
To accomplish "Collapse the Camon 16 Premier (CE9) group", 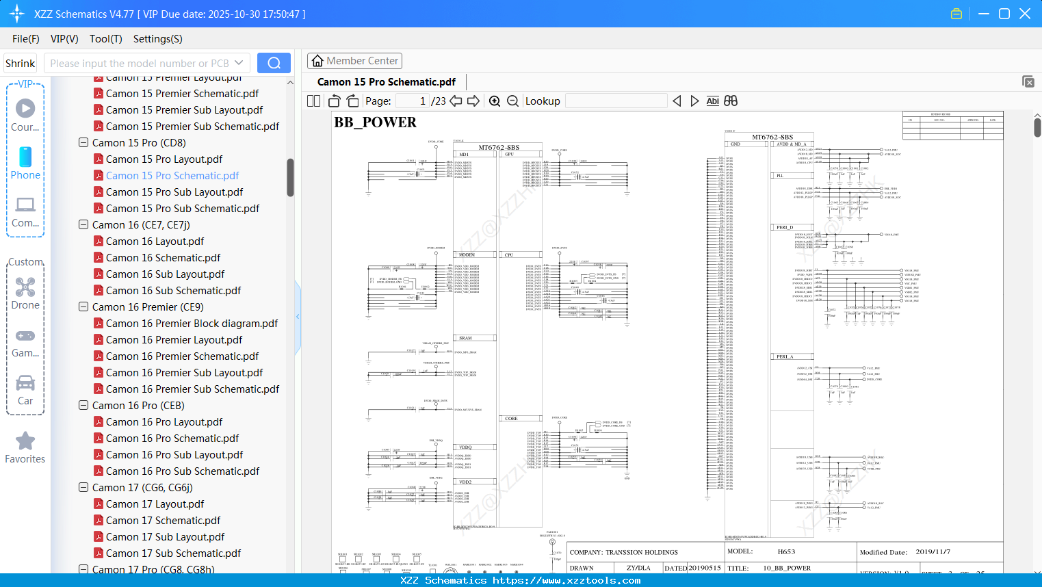I will (83, 306).
